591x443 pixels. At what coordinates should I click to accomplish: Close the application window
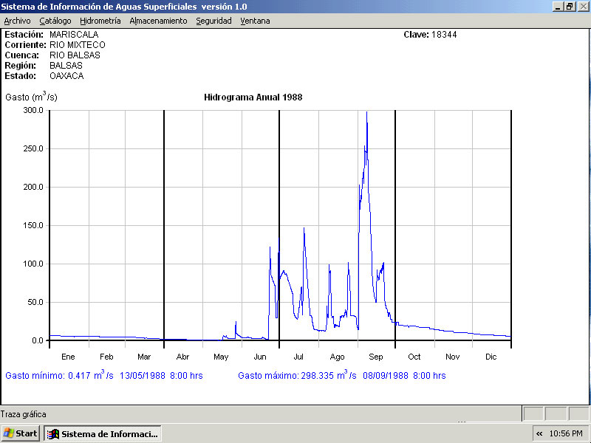tap(582, 6)
